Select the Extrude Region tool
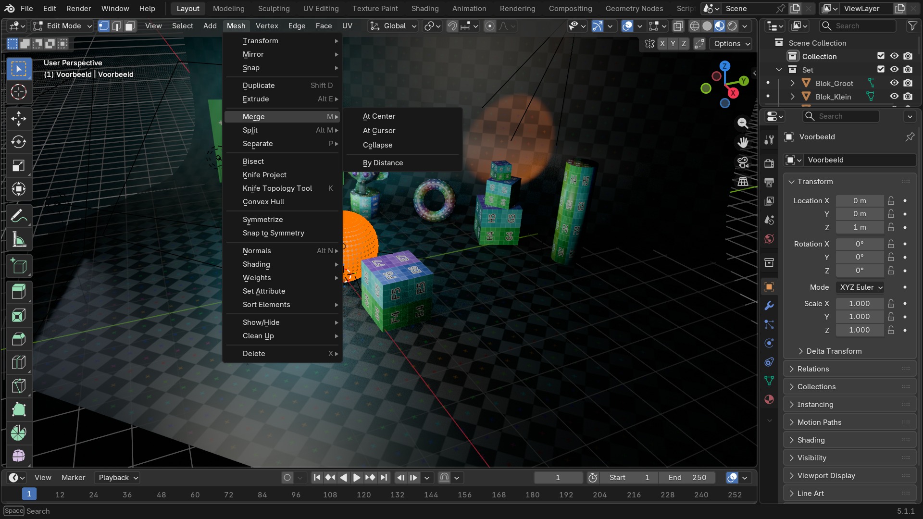The image size is (923, 519). pos(19,292)
